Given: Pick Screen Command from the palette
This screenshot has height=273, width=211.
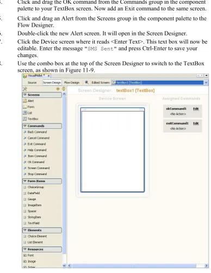Looking at the screenshot, I should tap(36, 168).
